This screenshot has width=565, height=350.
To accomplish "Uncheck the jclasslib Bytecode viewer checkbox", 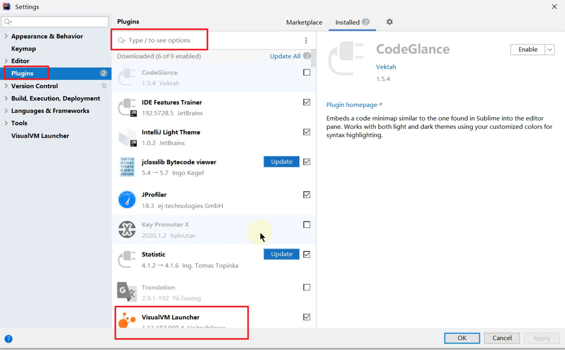I will 307,162.
